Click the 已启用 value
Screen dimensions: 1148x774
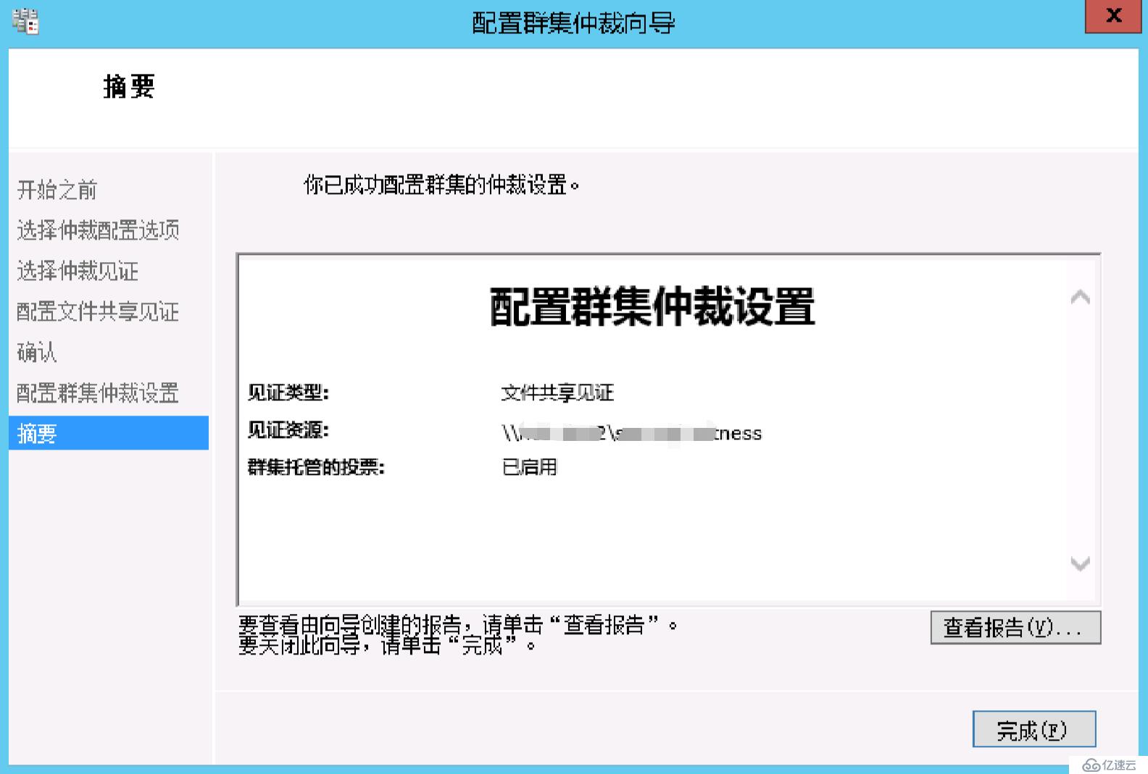[x=529, y=467]
